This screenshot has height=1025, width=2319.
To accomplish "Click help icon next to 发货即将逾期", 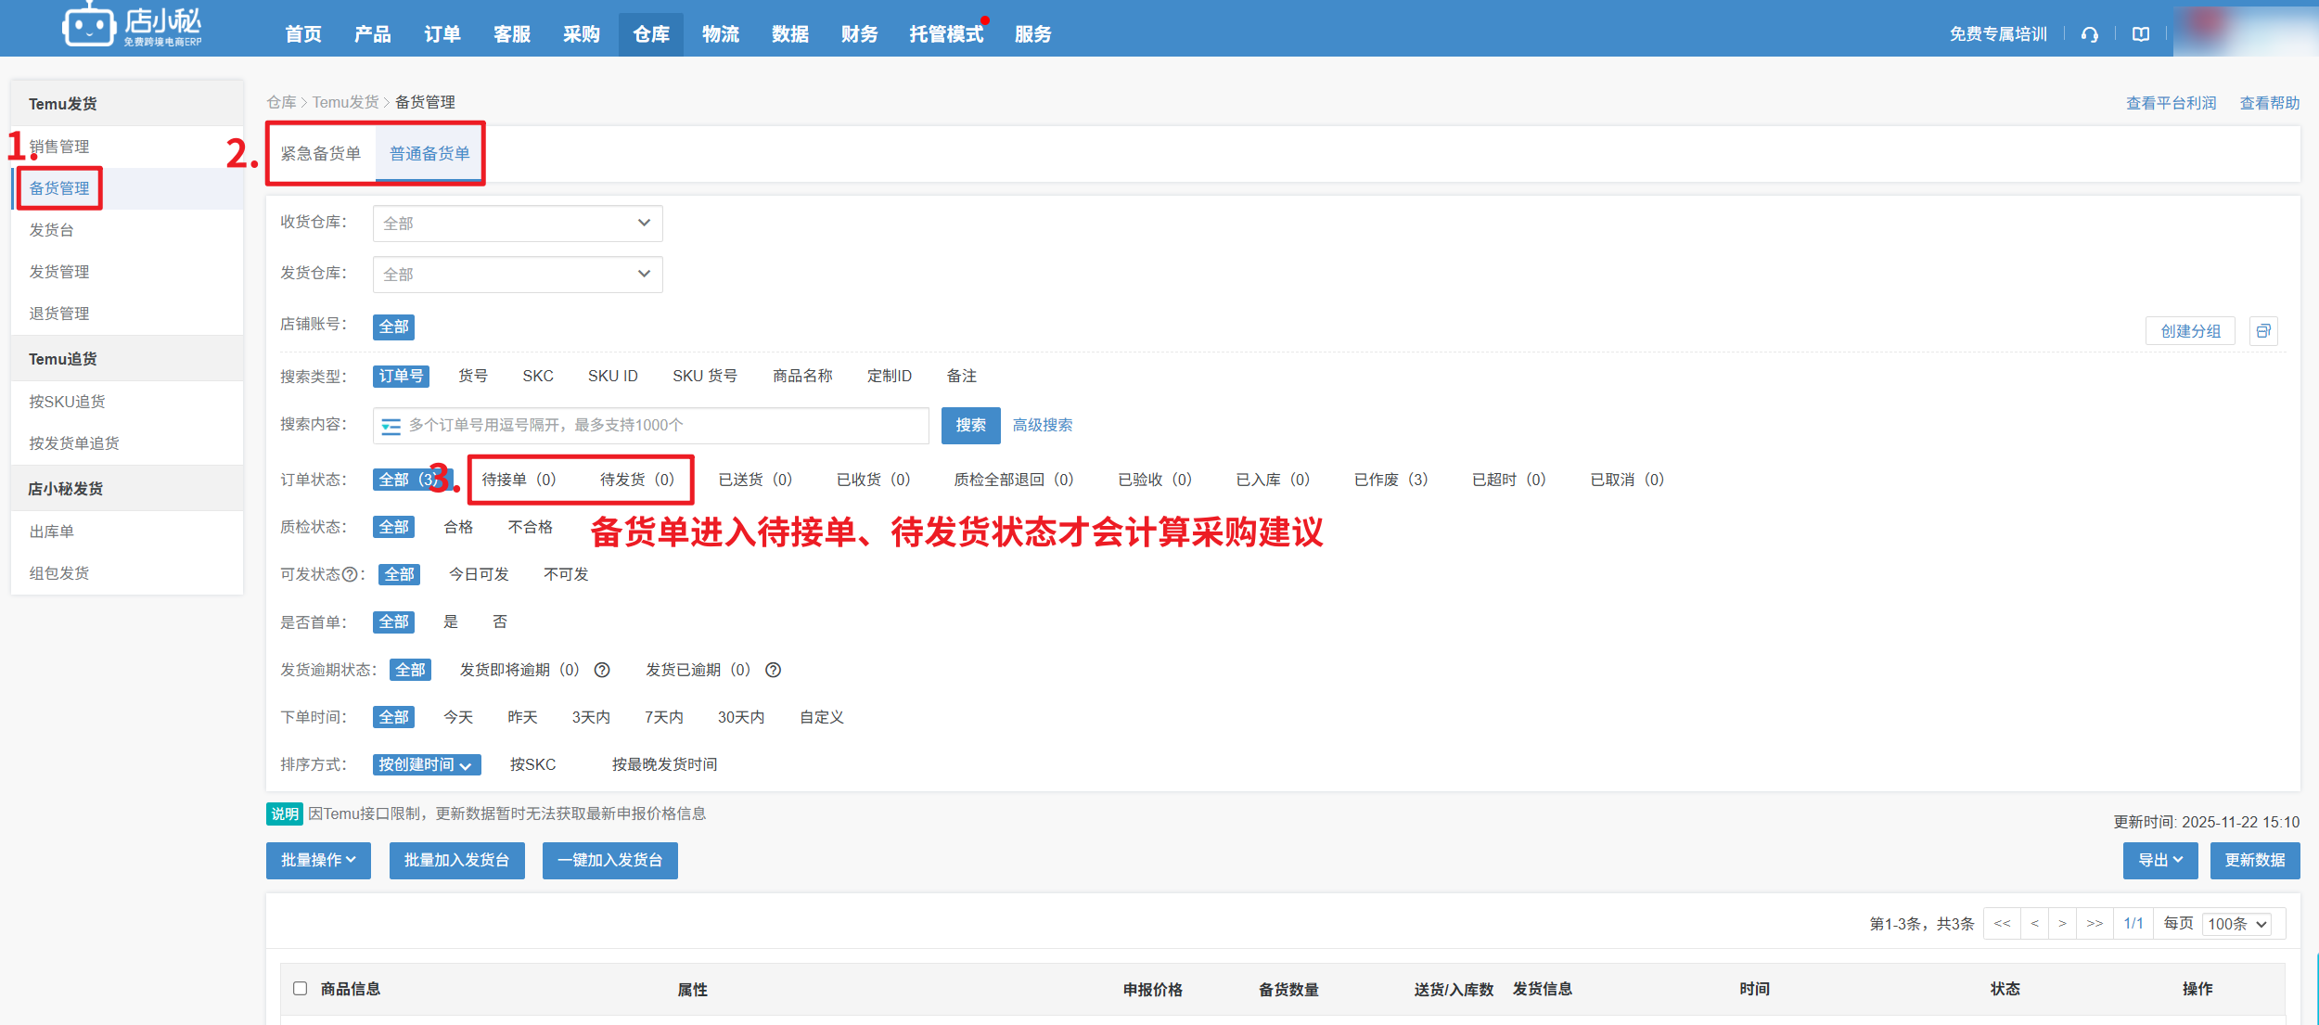I will point(602,670).
